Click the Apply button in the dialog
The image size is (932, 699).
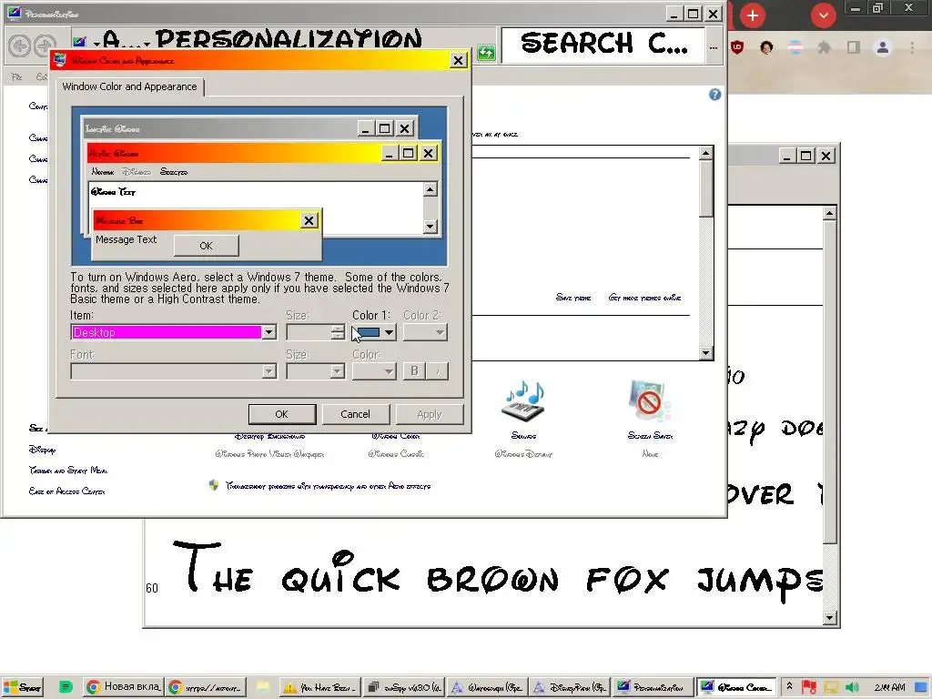pyautogui.click(x=430, y=414)
